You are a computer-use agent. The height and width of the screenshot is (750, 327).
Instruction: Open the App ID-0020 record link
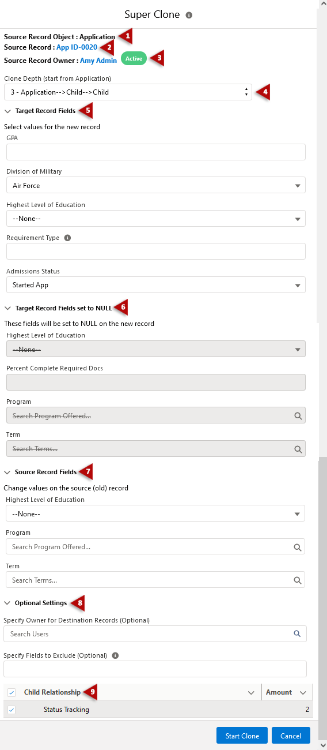coord(77,47)
